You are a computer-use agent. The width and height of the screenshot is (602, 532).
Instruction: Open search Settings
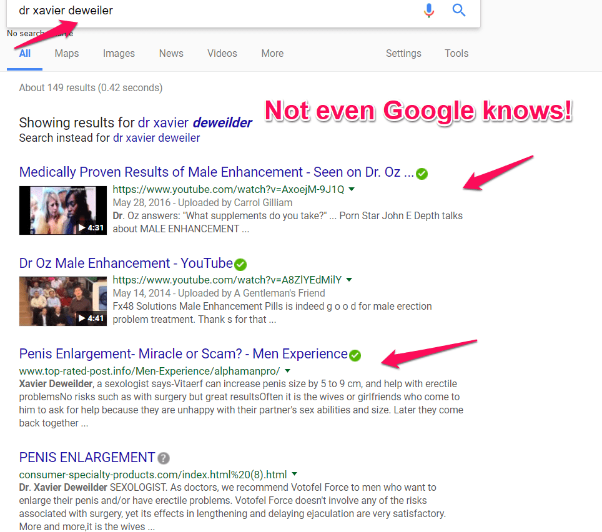403,53
